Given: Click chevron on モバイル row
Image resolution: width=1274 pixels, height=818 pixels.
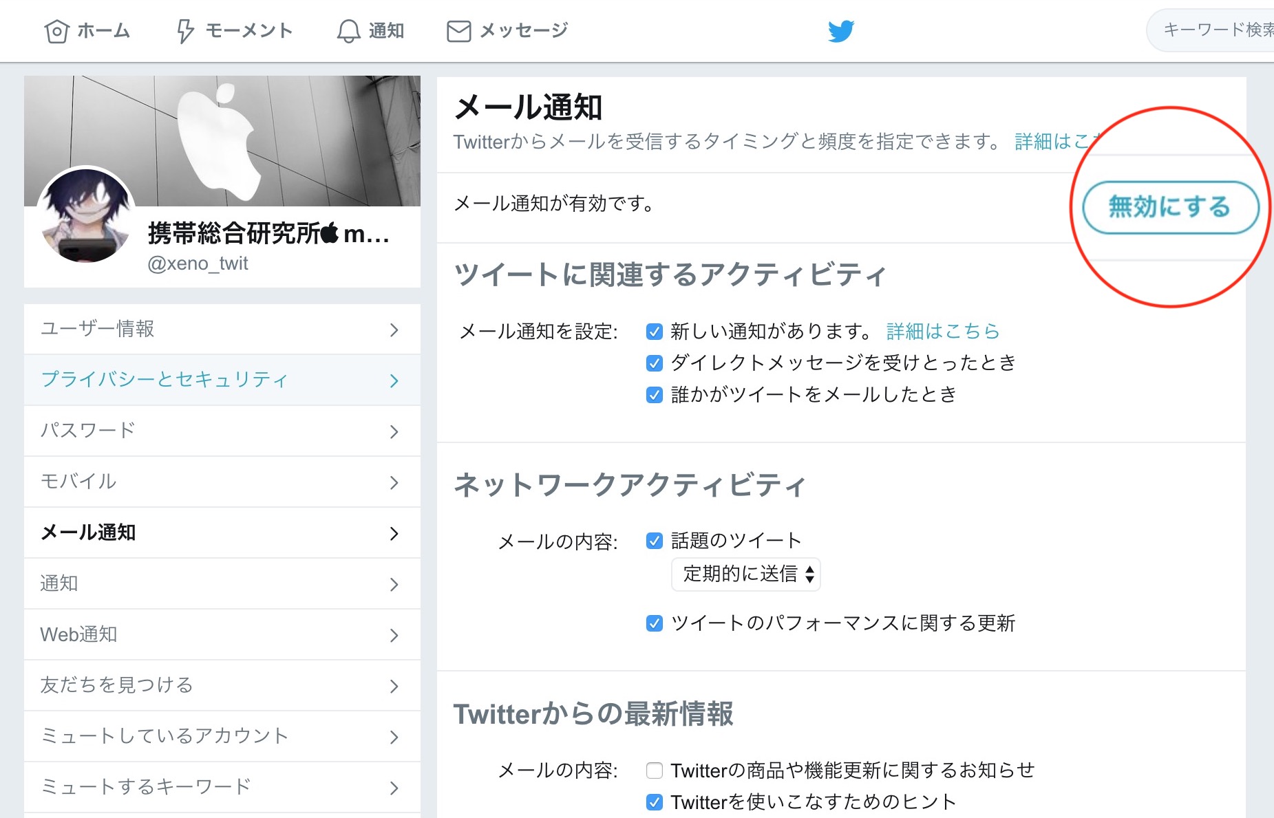Looking at the screenshot, I should tap(394, 482).
